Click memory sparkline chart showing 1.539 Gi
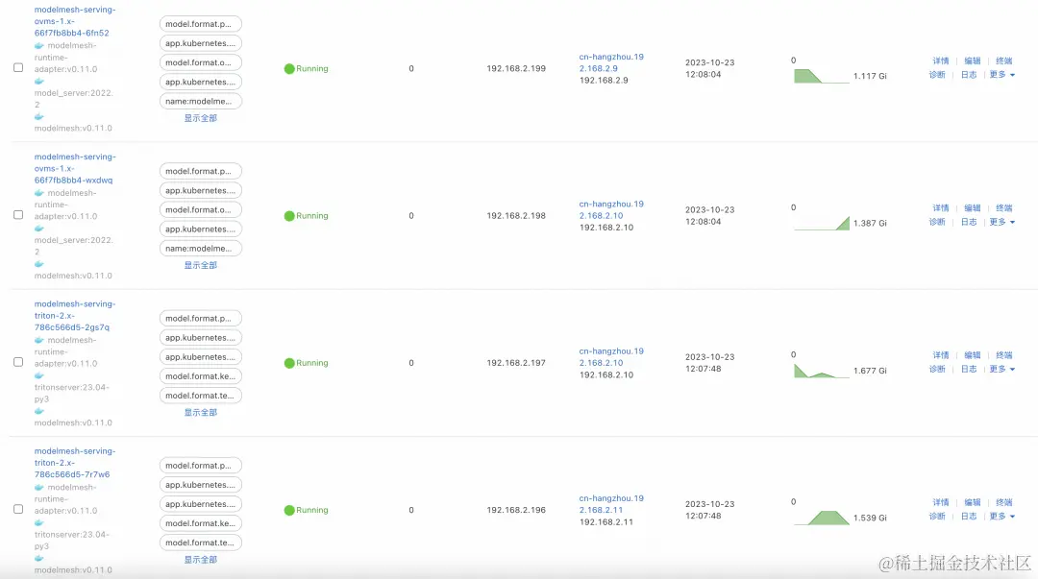The height and width of the screenshot is (579, 1038). click(x=822, y=518)
